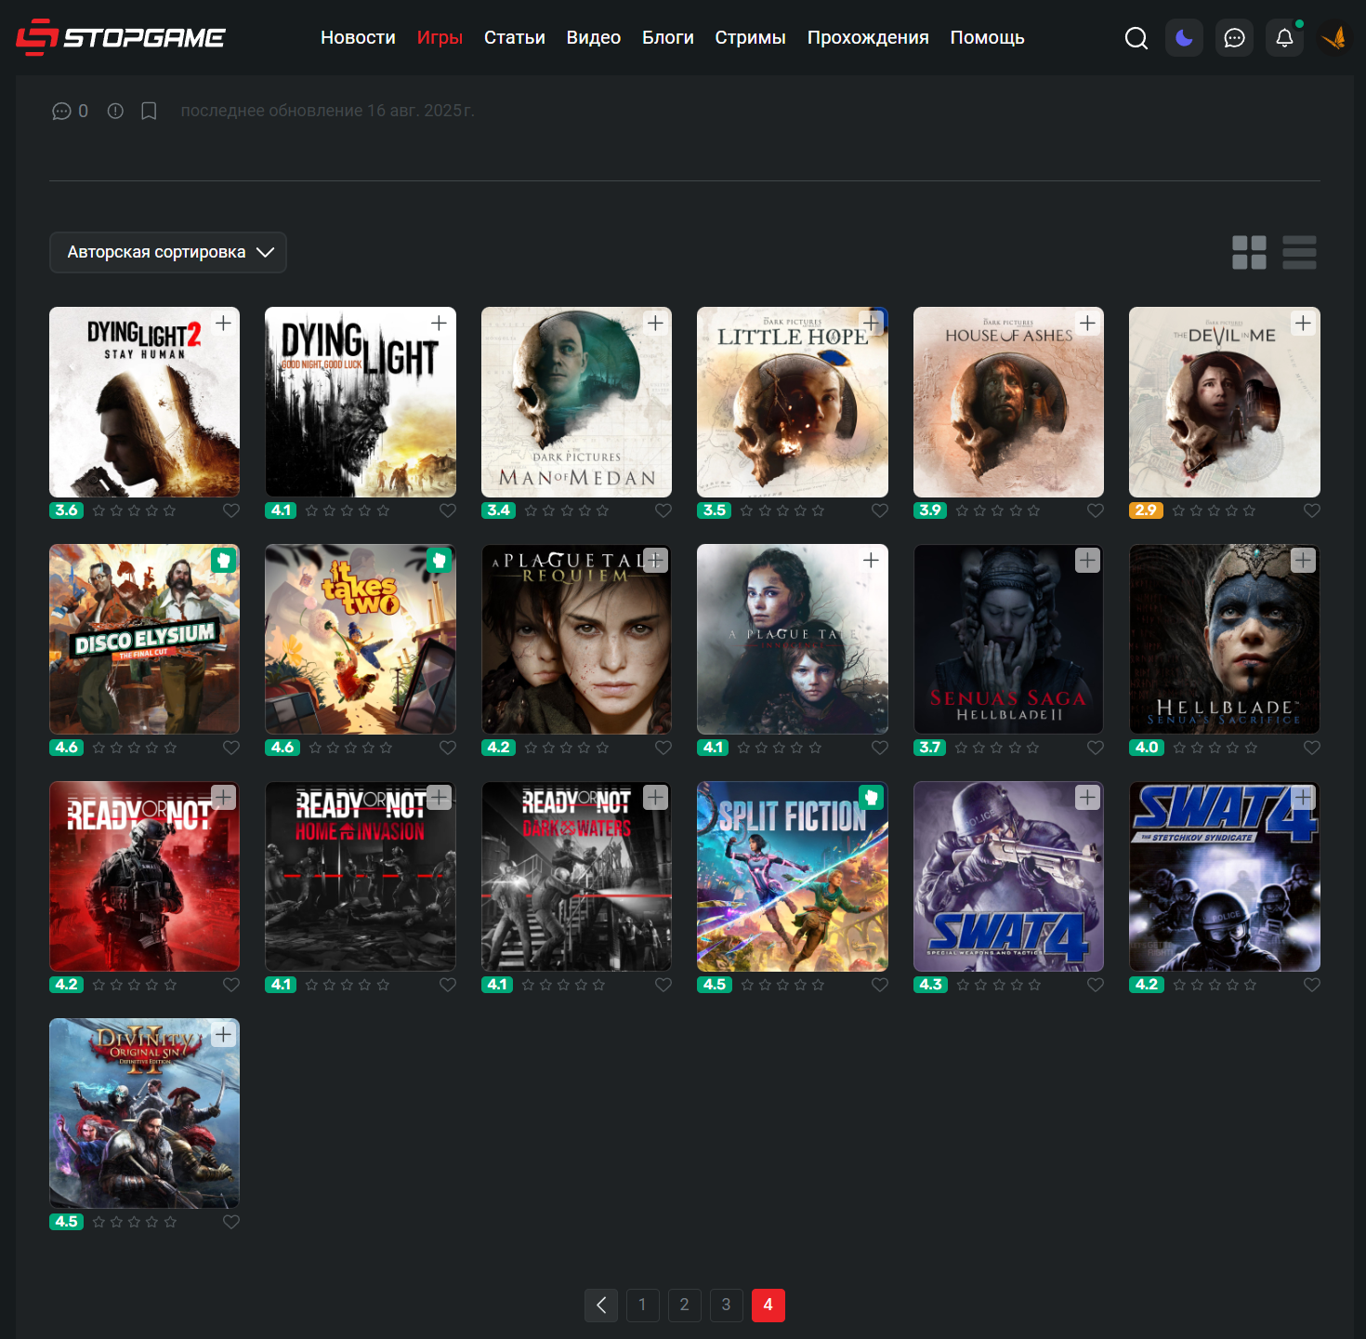This screenshot has width=1366, height=1339.
Task: Click green collection badge on Split Fiction
Action: (871, 797)
